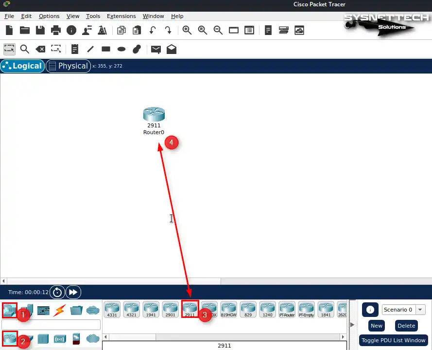This screenshot has width=432, height=350.
Task: Undo the last action
Action: click(x=153, y=30)
